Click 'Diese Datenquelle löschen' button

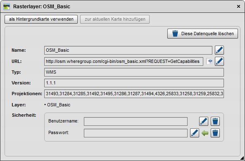tap(202, 34)
